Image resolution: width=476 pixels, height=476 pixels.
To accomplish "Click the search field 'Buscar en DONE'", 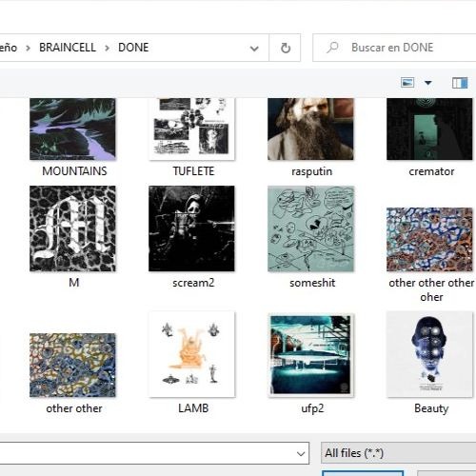I will [x=394, y=48].
